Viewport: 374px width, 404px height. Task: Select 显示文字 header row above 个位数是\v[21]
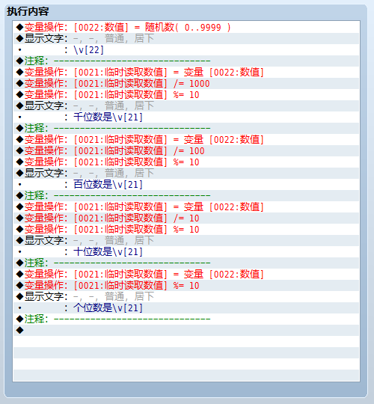tap(186, 296)
